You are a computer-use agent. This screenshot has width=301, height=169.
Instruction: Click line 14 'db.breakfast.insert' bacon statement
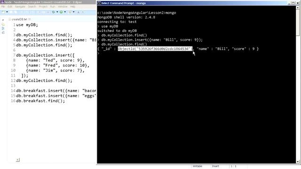pos(56,91)
